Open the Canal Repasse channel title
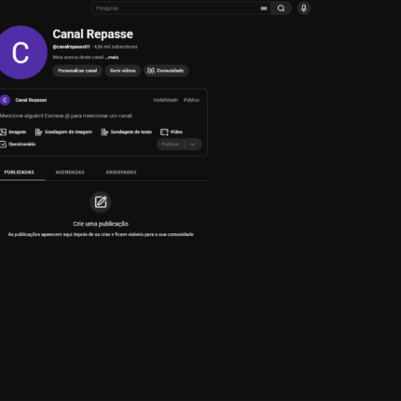Screen dimensions: 401x401 point(92,35)
